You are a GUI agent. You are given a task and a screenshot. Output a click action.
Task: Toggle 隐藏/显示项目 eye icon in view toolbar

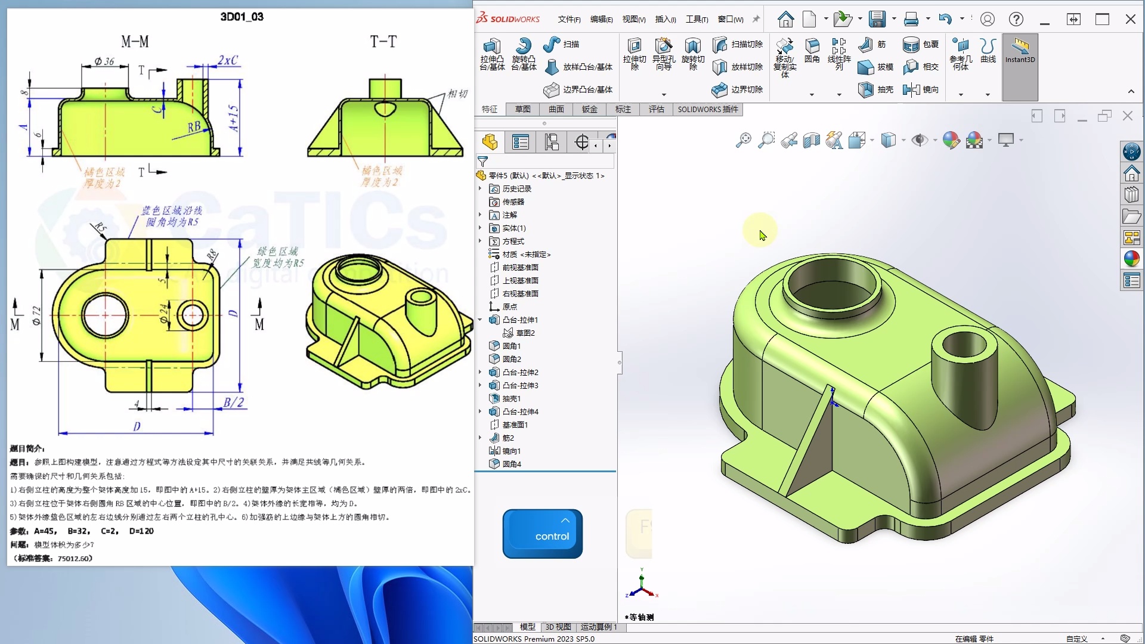[x=919, y=140]
